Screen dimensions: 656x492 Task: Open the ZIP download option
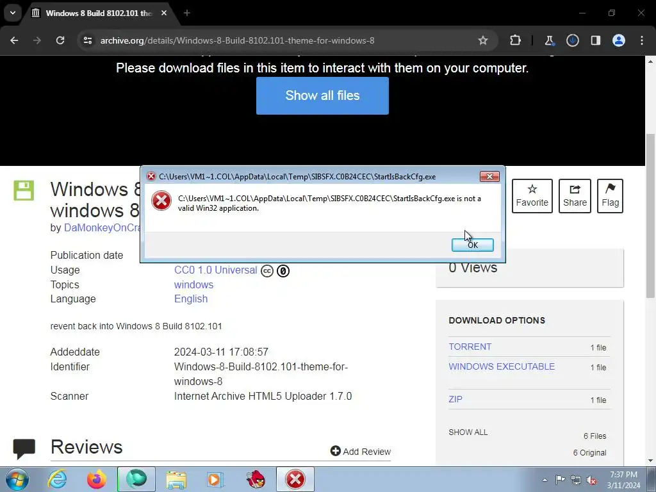click(x=455, y=399)
